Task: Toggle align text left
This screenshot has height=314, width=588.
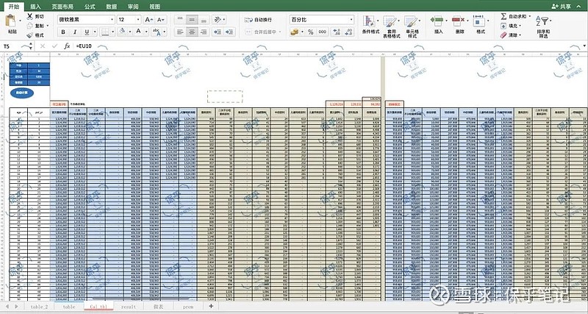Action: (x=180, y=32)
